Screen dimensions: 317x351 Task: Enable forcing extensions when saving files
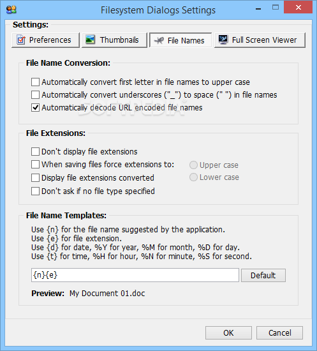pyautogui.click(x=35, y=165)
